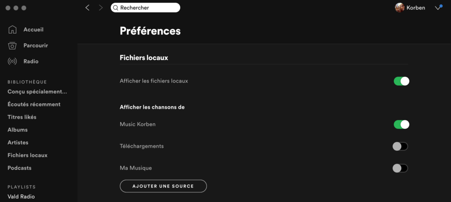
Task: Enable the Téléchargements source toggle
Action: [400, 146]
